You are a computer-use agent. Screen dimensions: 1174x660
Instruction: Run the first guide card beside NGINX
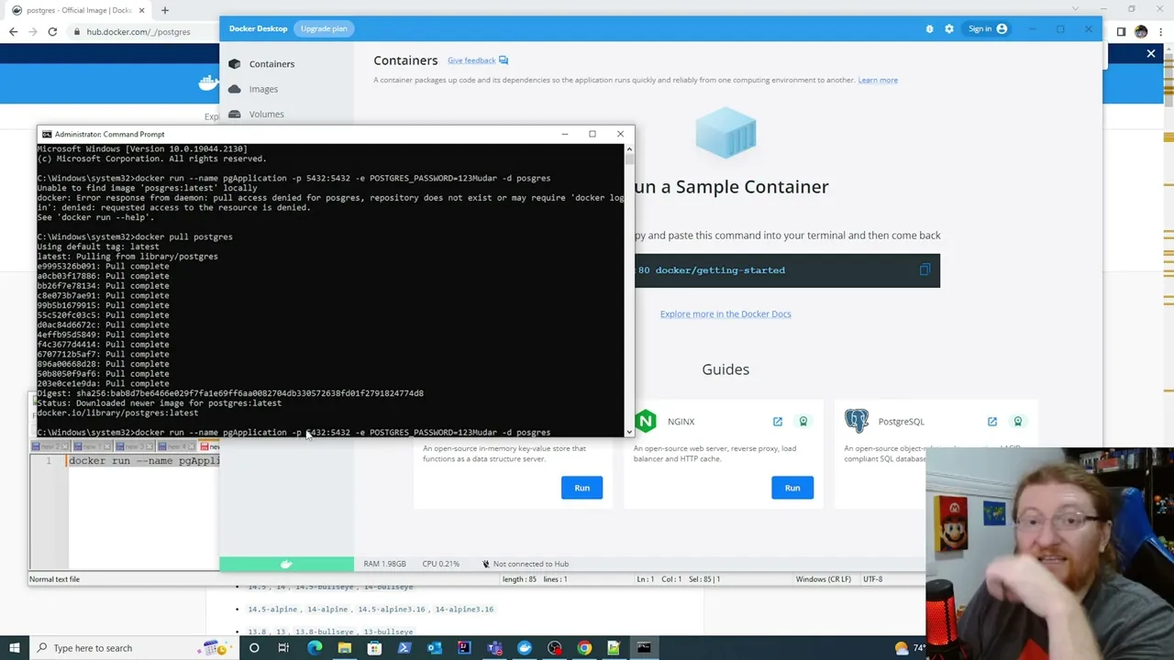point(581,488)
